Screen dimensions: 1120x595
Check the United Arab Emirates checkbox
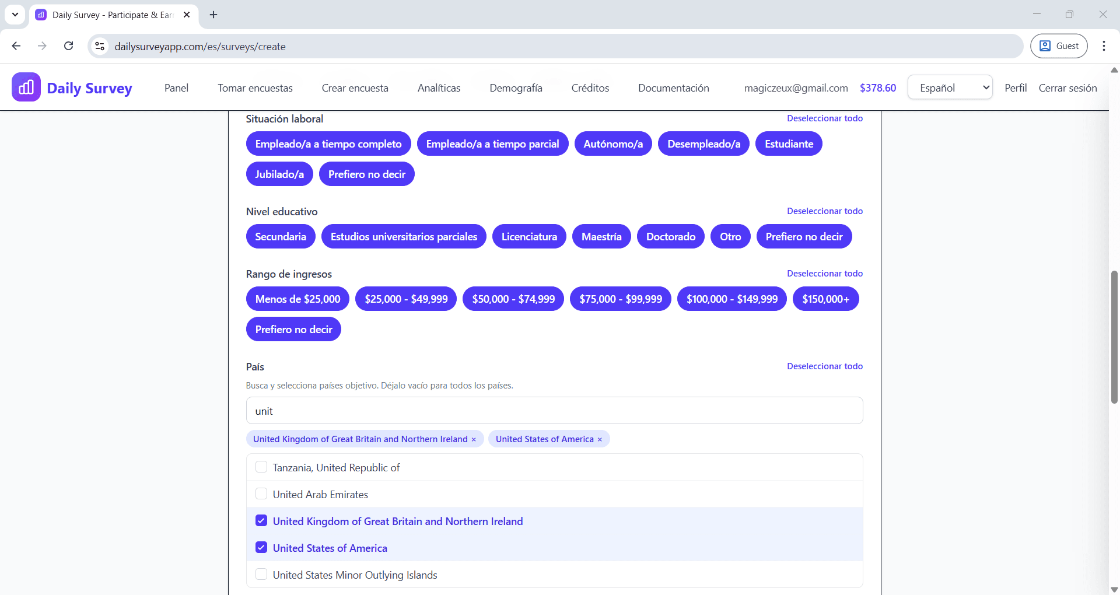(x=261, y=494)
